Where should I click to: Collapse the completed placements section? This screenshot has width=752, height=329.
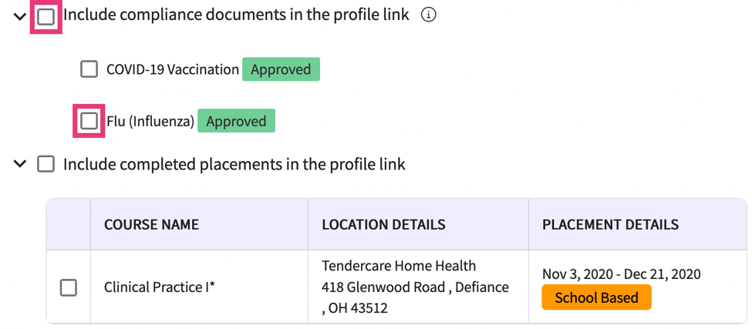coord(20,164)
